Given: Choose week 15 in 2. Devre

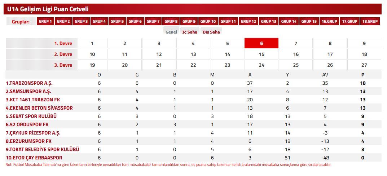Looking at the screenshot, I should 261,54.
